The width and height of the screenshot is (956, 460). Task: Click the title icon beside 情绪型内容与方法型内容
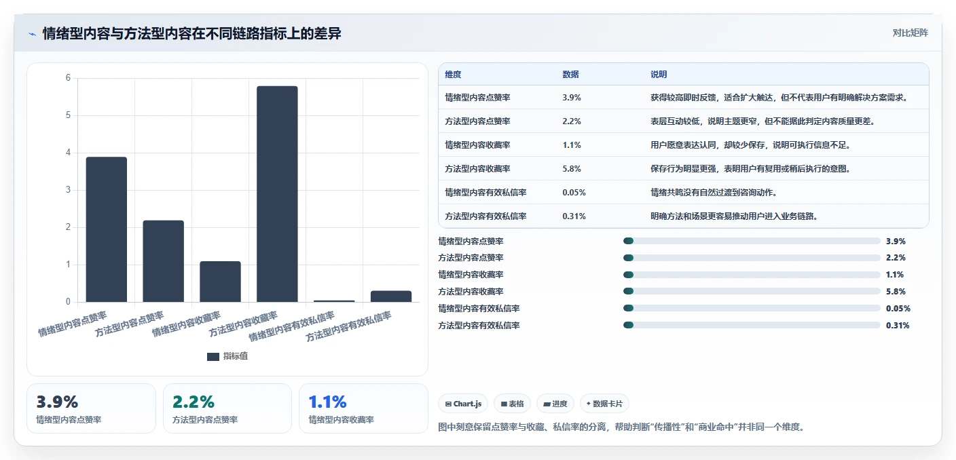tap(32, 34)
